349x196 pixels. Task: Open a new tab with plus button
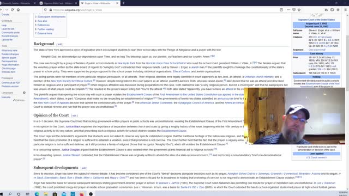click(x=124, y=3)
